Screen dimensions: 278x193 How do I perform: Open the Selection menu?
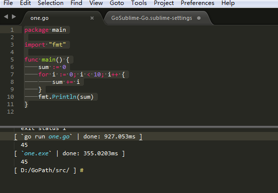coord(51,3)
